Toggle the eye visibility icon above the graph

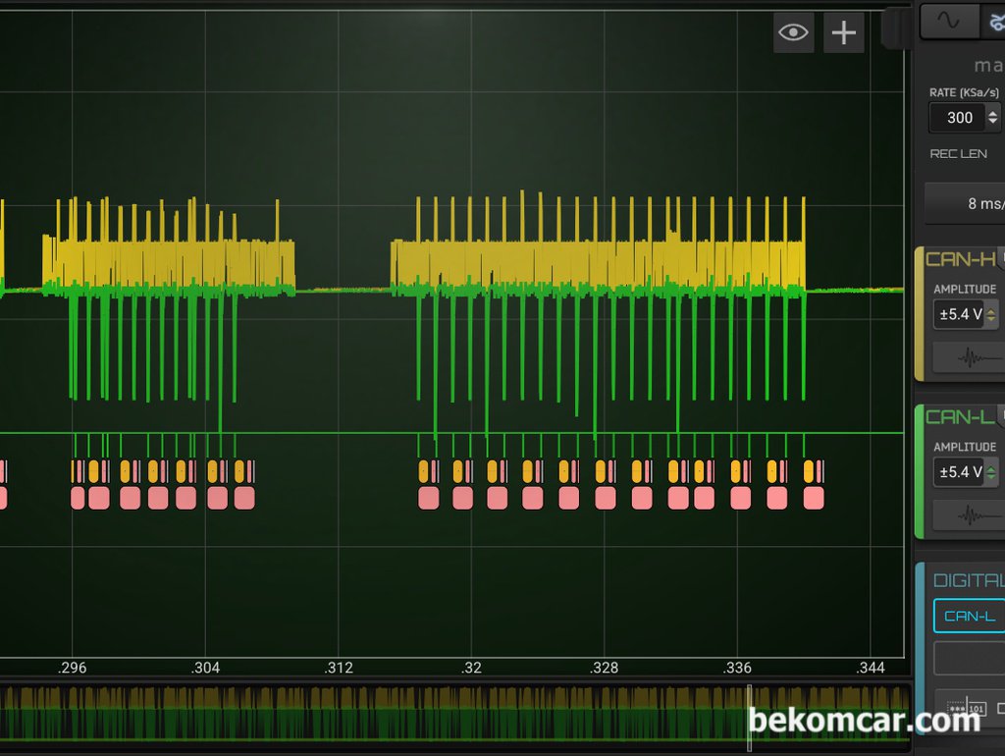coord(793,33)
